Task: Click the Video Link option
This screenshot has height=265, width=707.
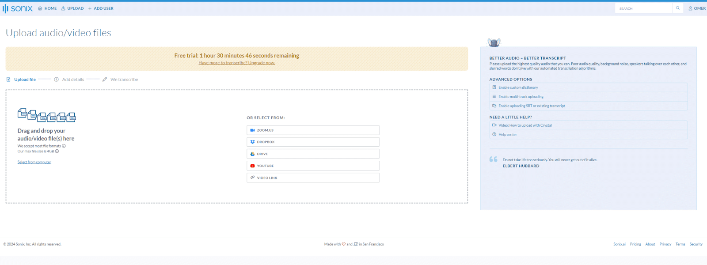Action: (313, 178)
